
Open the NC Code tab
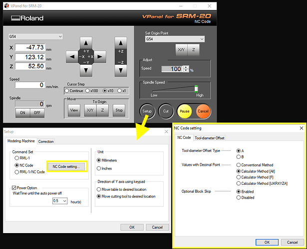point(184,137)
